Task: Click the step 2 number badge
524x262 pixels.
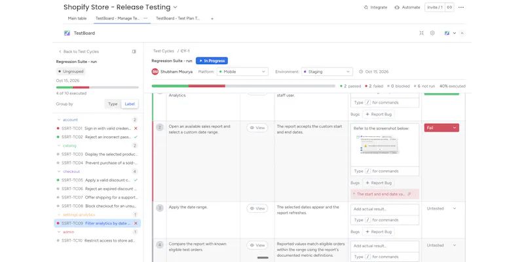Action: (x=160, y=127)
